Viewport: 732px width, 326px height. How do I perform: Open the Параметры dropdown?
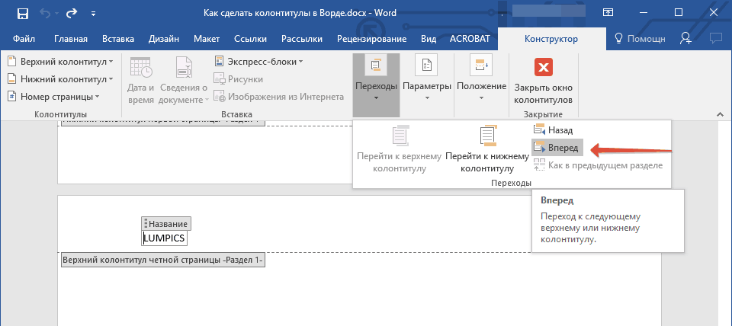point(427,80)
